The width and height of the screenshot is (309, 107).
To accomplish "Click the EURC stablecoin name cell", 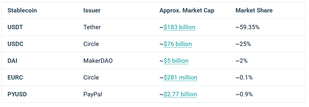I will pos(15,78).
